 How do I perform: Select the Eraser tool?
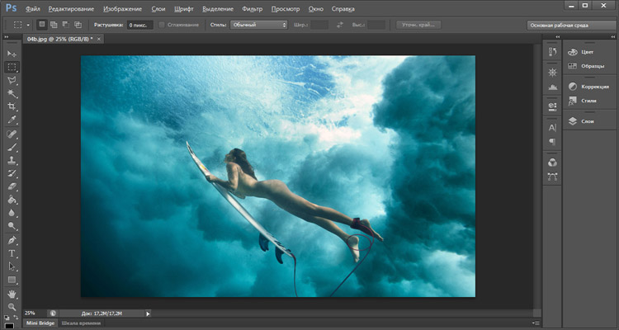click(x=12, y=186)
